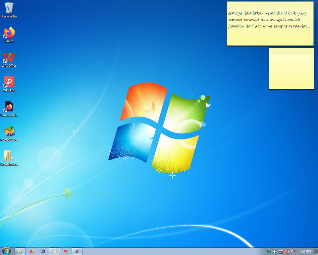Select the Recycle Bin desktop icon
This screenshot has height=255, width=318.
(x=9, y=10)
